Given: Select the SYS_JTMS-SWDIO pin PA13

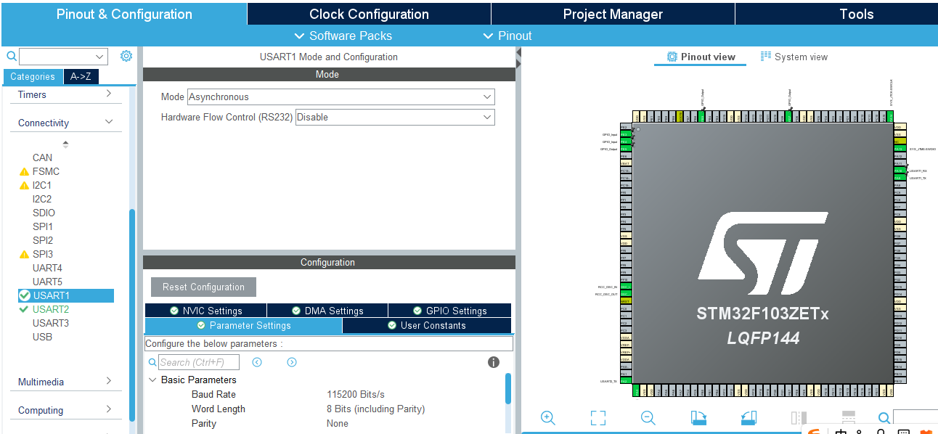Looking at the screenshot, I should [899, 149].
